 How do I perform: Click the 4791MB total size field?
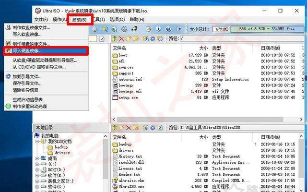click(x=221, y=29)
